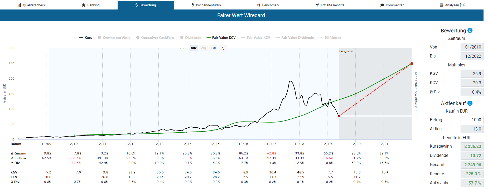Enable the Dividende legend series

(190, 38)
